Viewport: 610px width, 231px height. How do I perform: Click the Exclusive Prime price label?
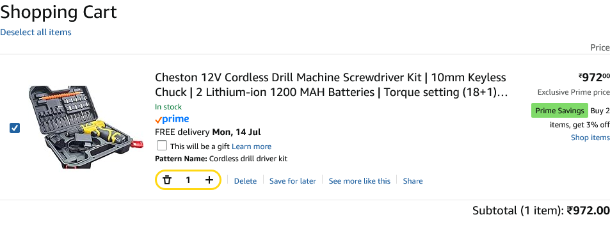[x=574, y=92]
